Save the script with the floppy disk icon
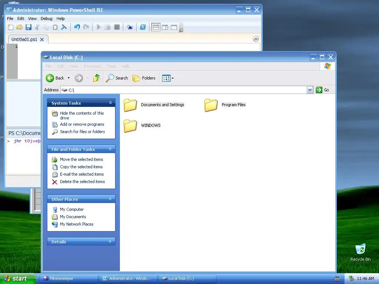The width and height of the screenshot is (379, 284). 28,27
